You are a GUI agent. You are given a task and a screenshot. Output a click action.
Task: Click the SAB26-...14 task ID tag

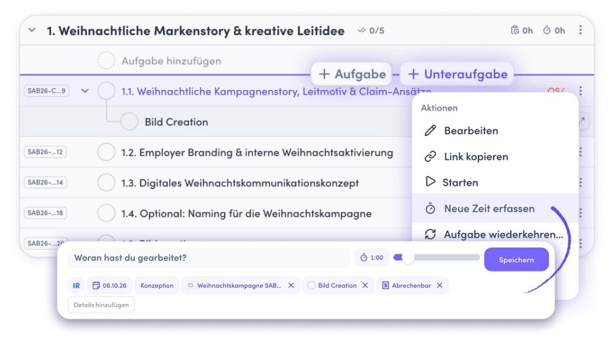[x=45, y=183]
